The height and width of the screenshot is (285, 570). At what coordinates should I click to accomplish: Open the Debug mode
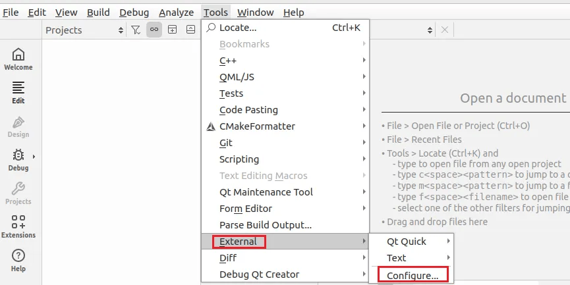[18, 159]
